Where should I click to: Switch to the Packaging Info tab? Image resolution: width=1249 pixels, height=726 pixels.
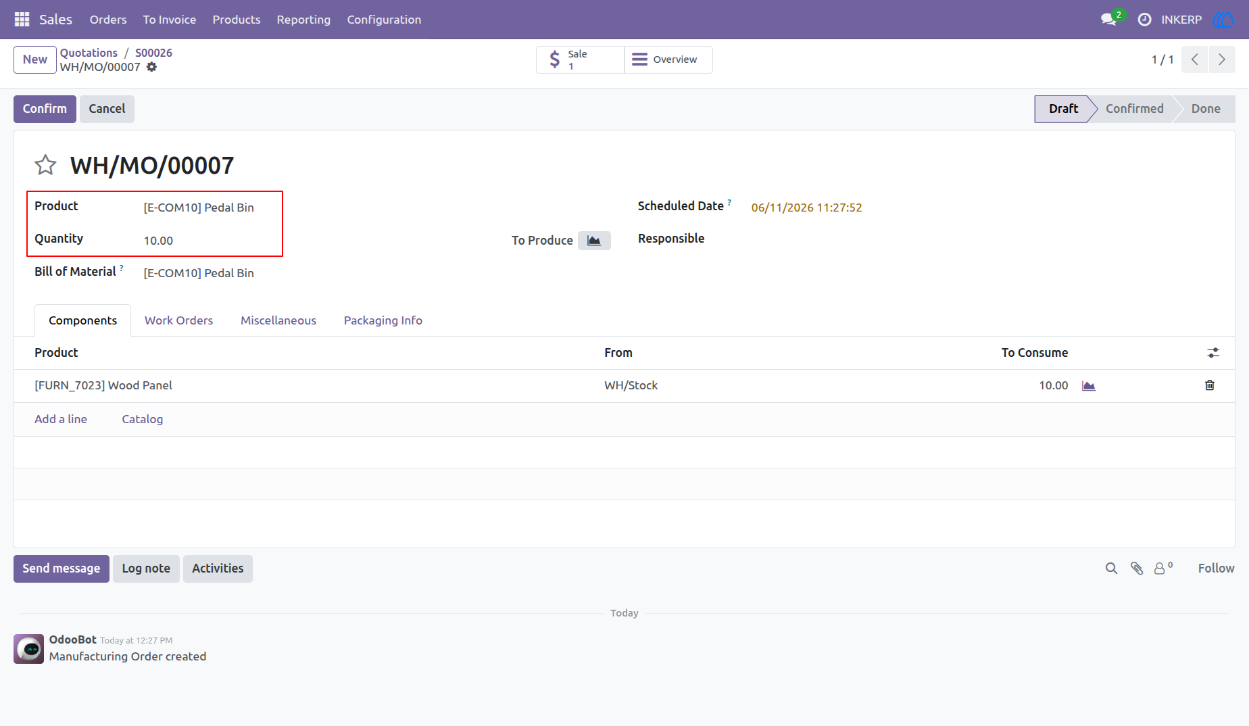383,320
